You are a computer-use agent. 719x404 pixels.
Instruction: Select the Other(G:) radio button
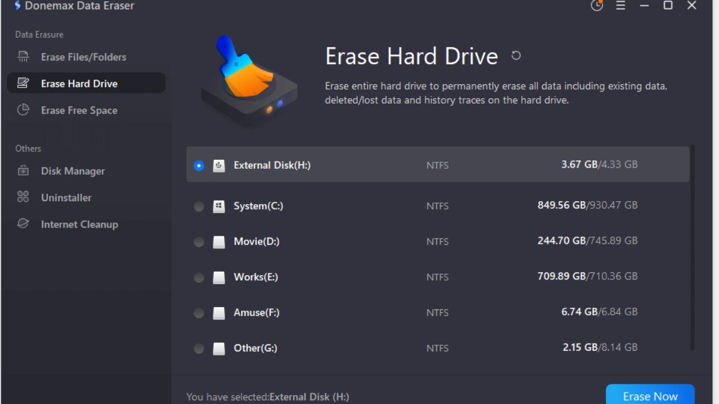[199, 348]
